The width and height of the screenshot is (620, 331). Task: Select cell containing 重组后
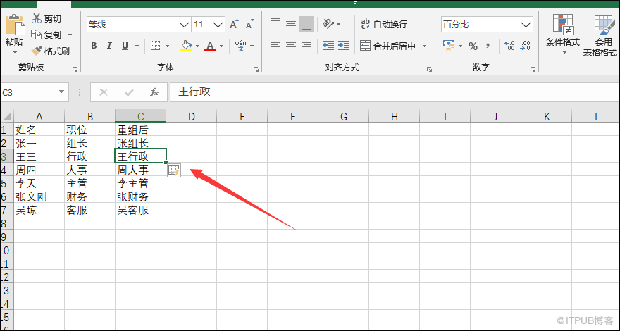(140, 130)
